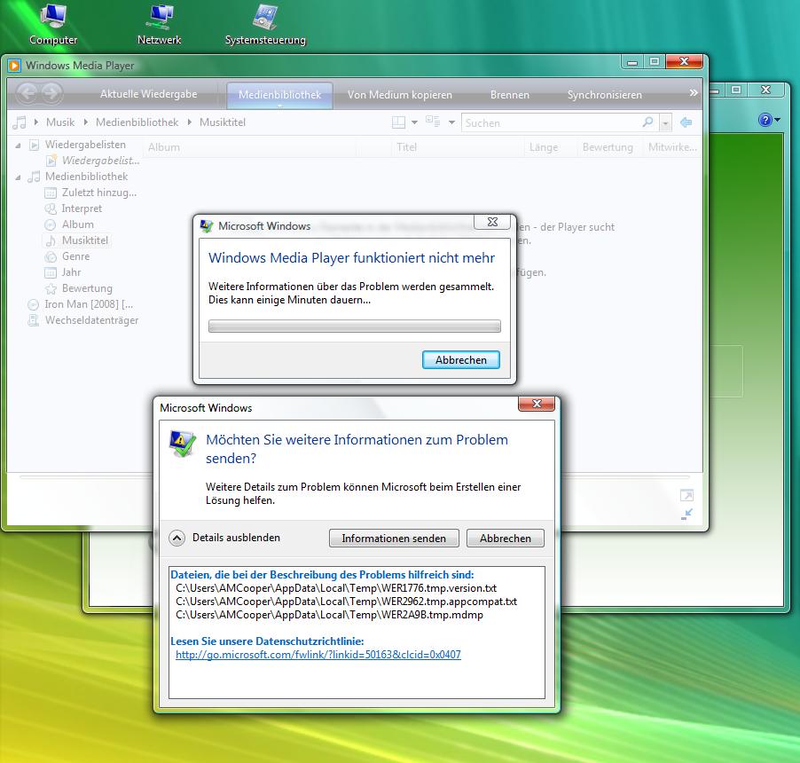The height and width of the screenshot is (763, 800).
Task: Click Abbrechen in the send information dialog
Action: click(x=506, y=538)
